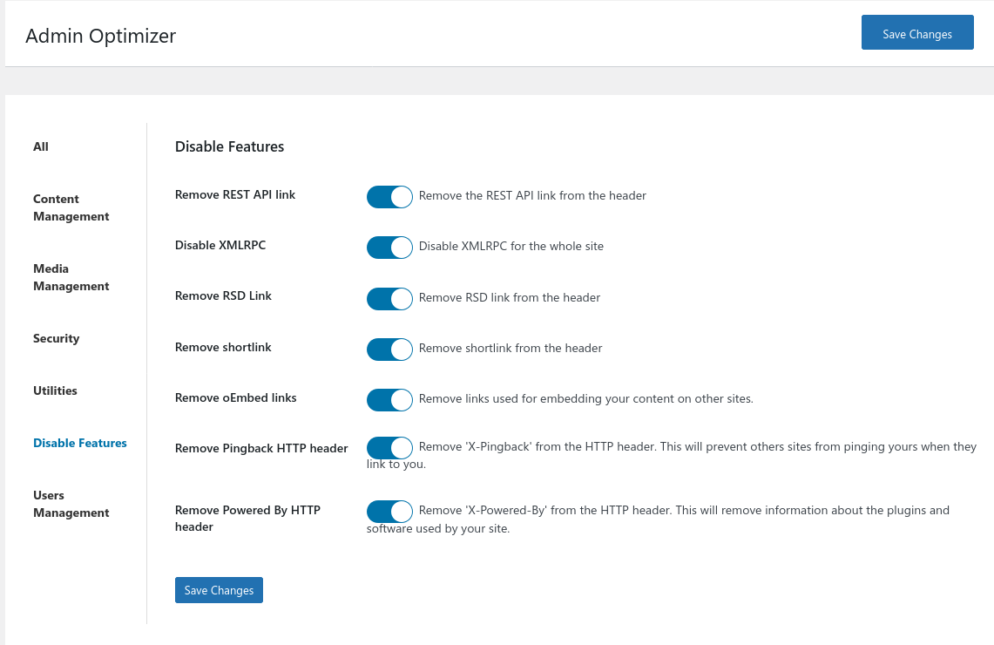The image size is (994, 645).
Task: Click the top-right Save Changes button
Action: pyautogui.click(x=916, y=34)
